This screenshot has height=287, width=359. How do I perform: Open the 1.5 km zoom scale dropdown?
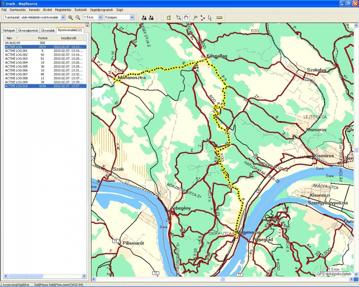tap(99, 17)
